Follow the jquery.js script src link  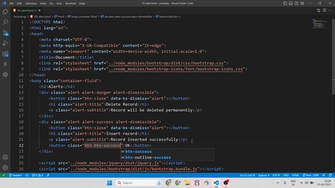point(114,163)
